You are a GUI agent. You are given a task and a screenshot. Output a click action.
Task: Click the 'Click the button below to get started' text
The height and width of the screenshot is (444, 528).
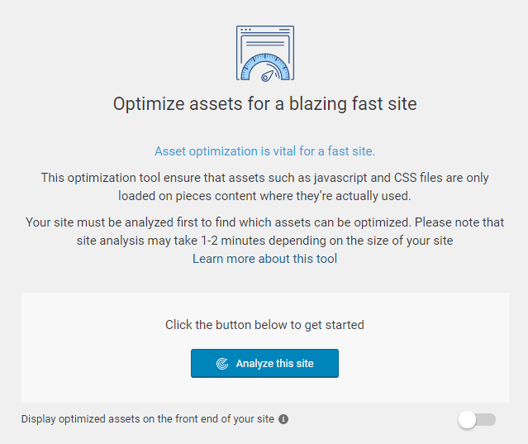point(264,325)
